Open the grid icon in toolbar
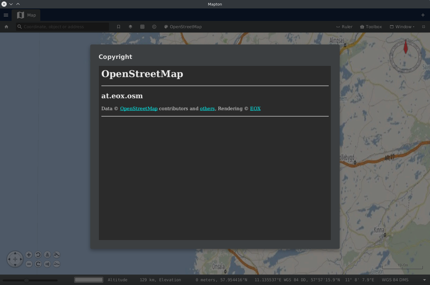 tap(142, 27)
